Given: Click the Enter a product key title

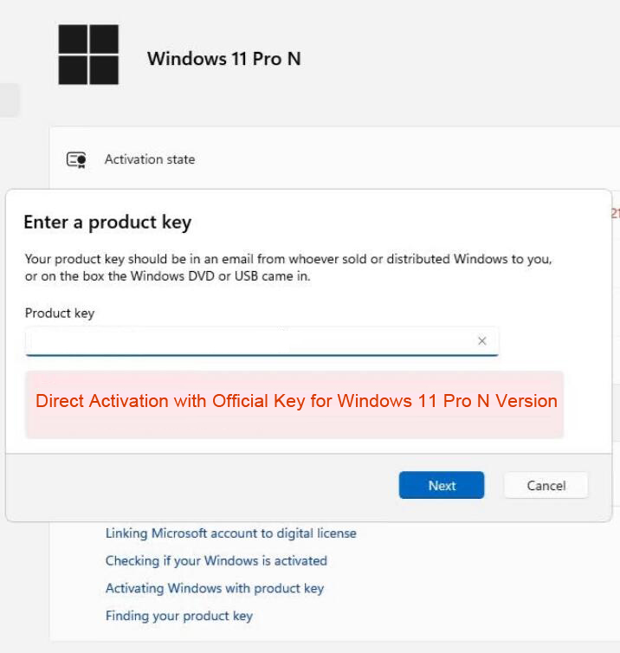Looking at the screenshot, I should 107,223.
